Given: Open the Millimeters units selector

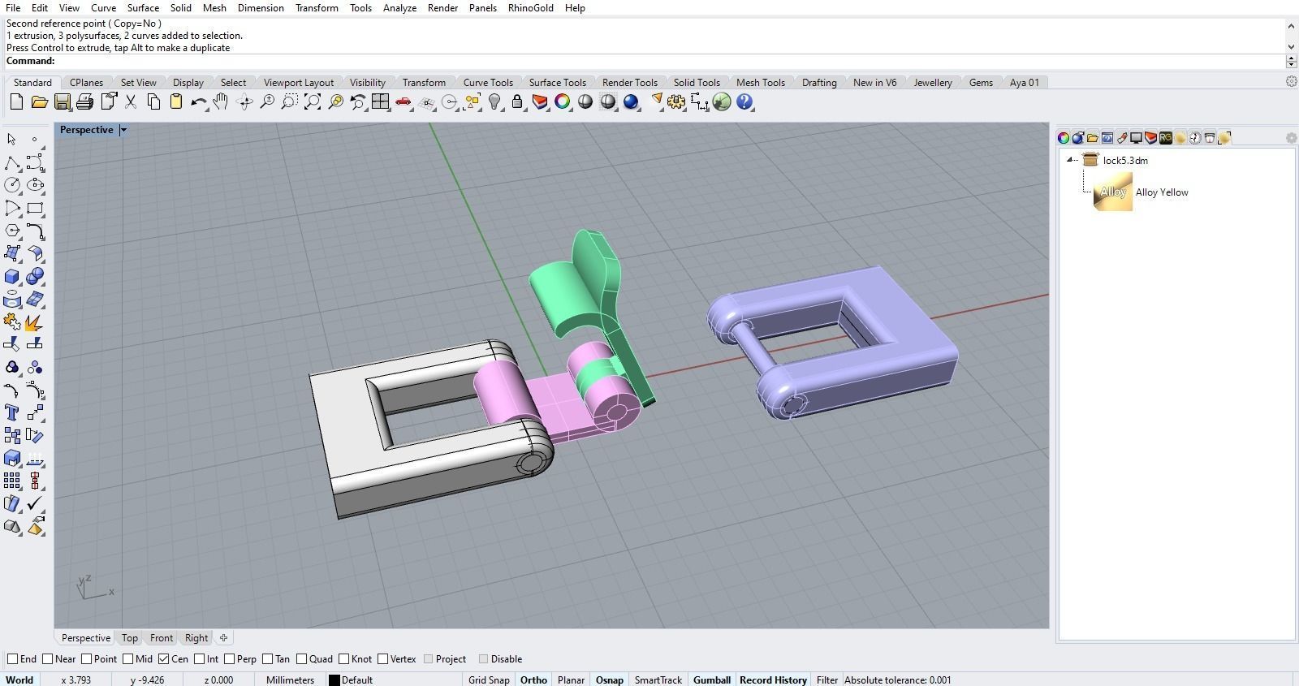Looking at the screenshot, I should pos(290,680).
